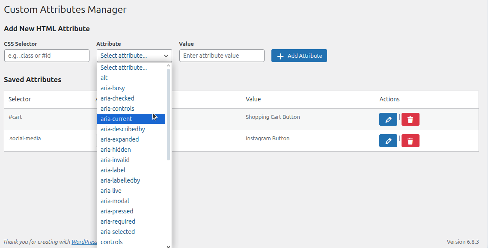Delete the #cart attribute using trash icon
The height and width of the screenshot is (248, 488).
click(410, 119)
